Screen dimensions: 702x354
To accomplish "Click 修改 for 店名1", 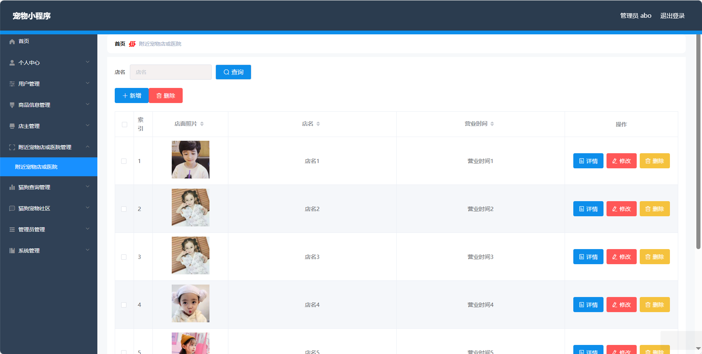I will click(622, 161).
